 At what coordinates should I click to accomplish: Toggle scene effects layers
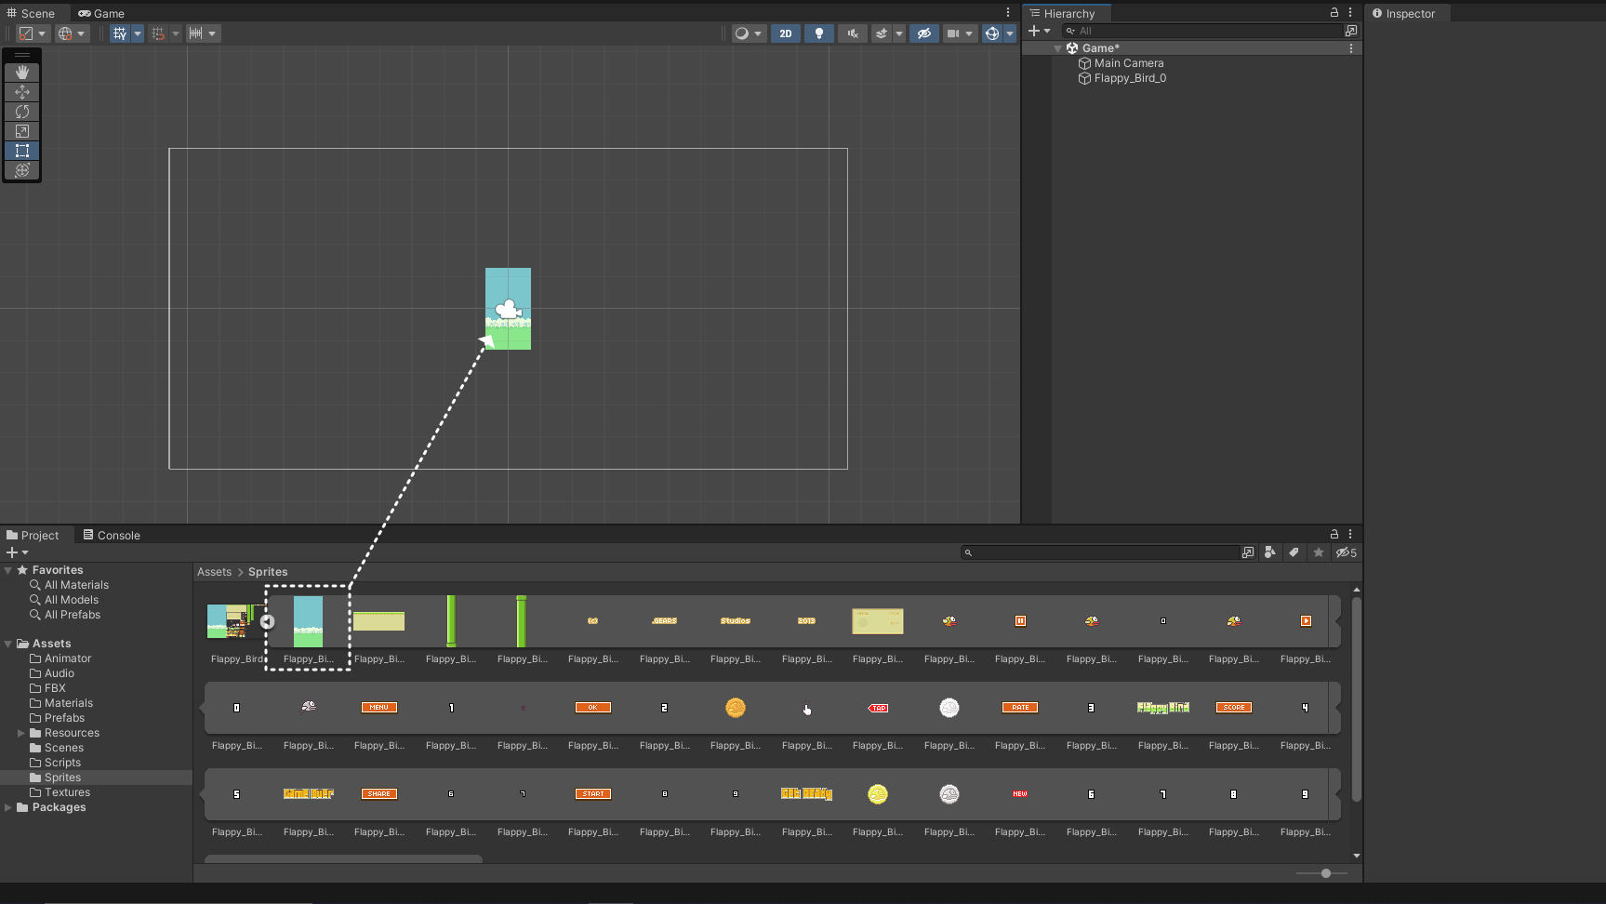coord(882,33)
